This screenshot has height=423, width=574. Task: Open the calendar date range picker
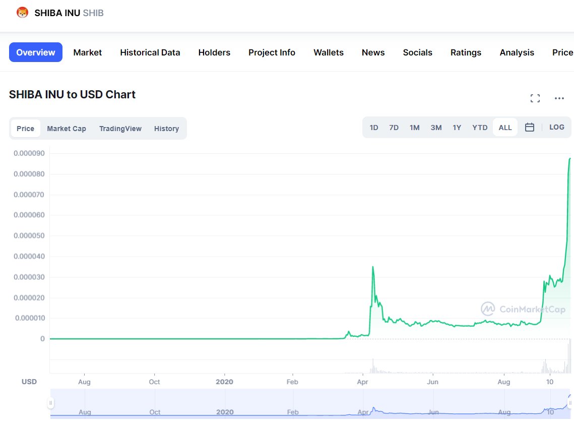(529, 127)
